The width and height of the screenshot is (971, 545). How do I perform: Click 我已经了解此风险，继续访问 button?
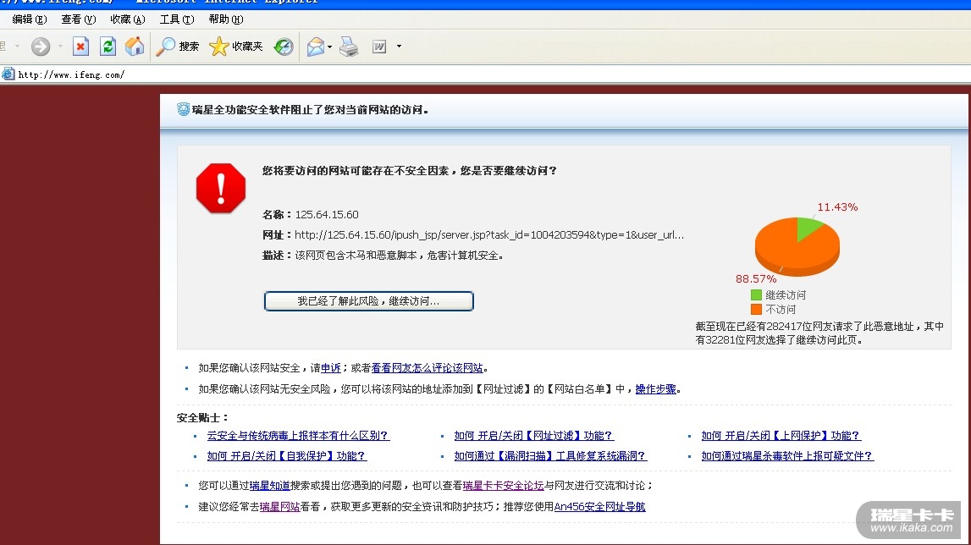pyautogui.click(x=368, y=301)
